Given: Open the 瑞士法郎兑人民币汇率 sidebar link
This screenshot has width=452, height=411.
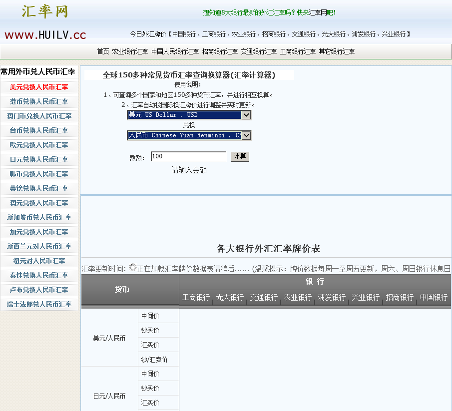Looking at the screenshot, I should tap(39, 304).
